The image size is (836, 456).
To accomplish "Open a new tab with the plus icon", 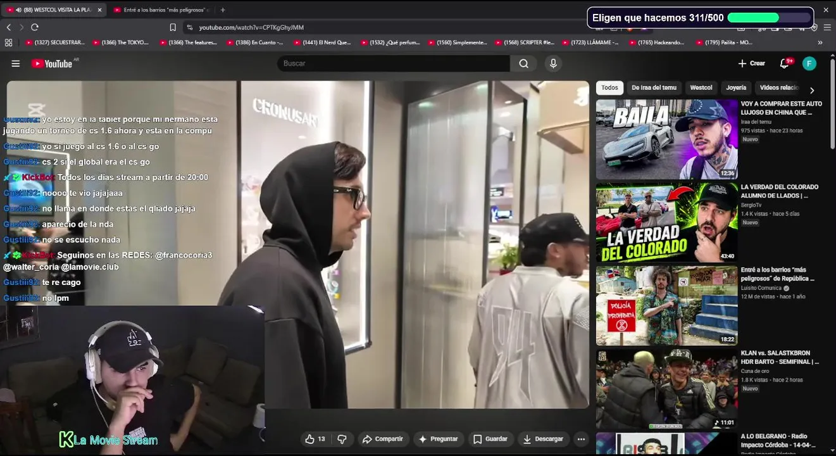I will 222,9.
